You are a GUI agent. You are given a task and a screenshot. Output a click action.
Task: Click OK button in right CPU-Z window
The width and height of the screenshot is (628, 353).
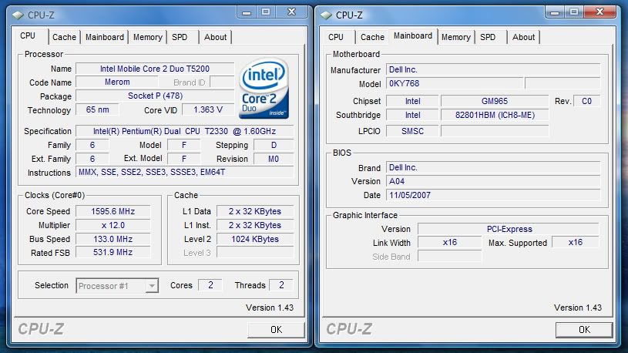584,330
